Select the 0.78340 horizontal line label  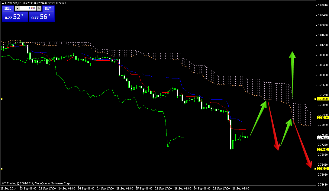(x=322, y=118)
